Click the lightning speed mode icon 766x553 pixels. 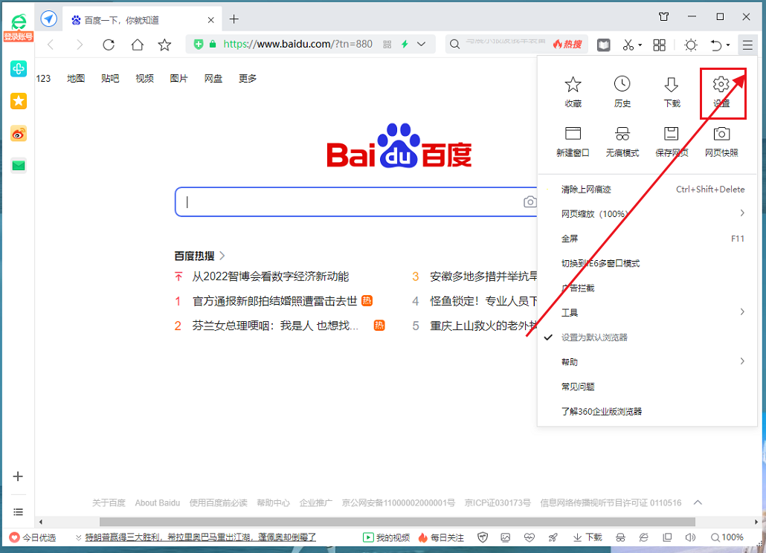click(x=405, y=45)
